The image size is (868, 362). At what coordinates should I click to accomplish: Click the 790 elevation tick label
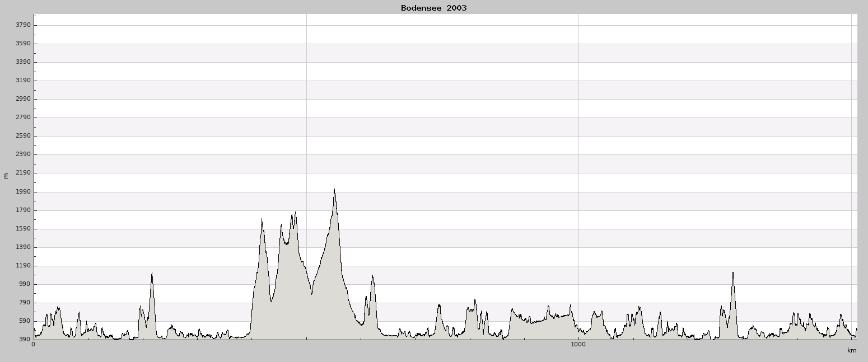click(x=25, y=303)
